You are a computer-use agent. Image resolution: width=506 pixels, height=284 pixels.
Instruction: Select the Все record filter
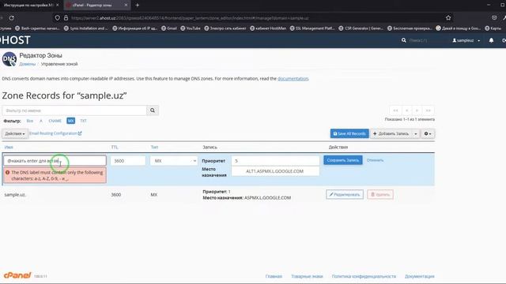tap(30, 121)
